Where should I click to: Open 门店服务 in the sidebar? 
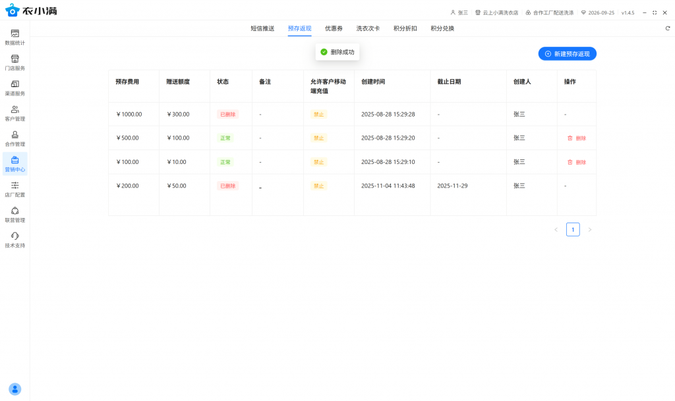click(15, 59)
